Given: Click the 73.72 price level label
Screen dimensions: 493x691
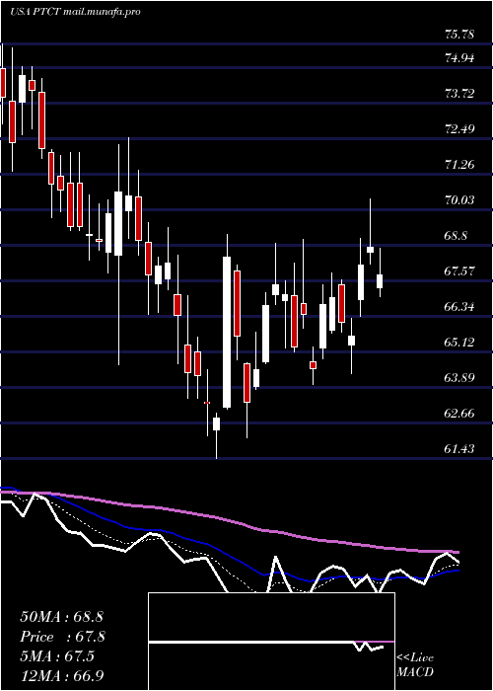Looking at the screenshot, I should [459, 94].
